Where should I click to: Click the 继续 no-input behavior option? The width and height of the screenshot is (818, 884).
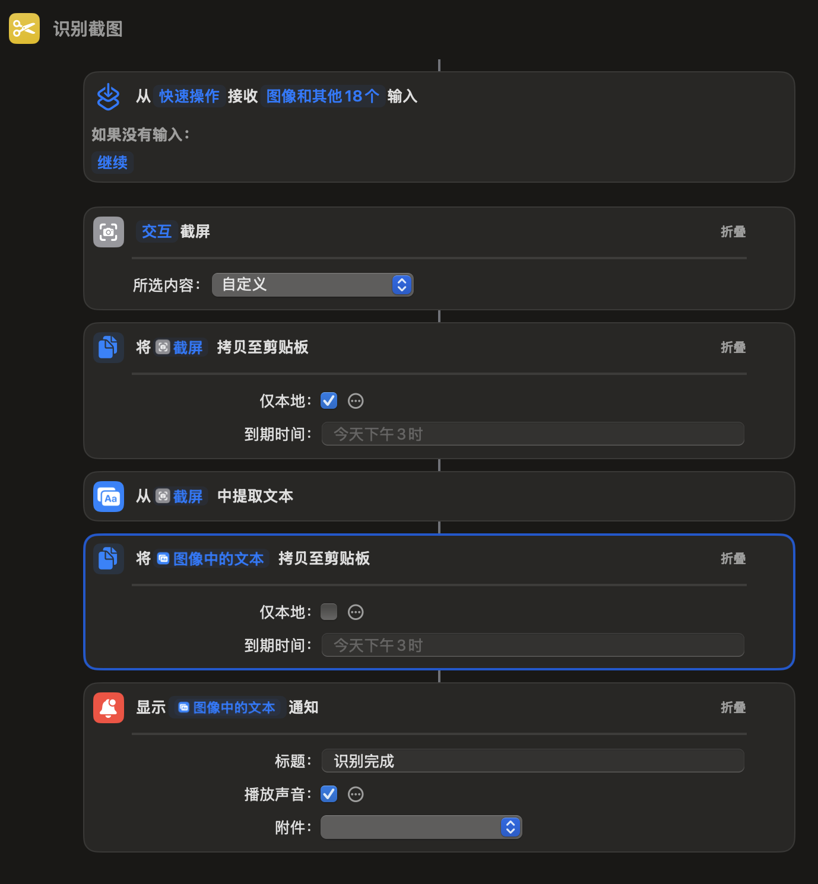[112, 163]
